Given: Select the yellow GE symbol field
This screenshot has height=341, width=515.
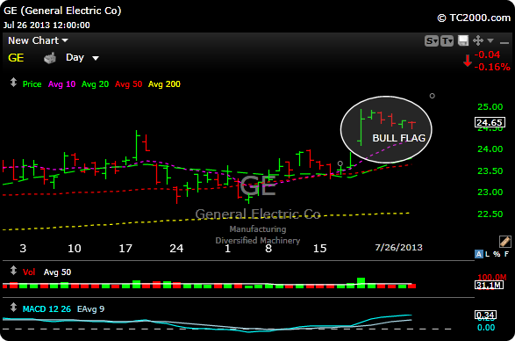Looking at the screenshot, I should click(16, 58).
